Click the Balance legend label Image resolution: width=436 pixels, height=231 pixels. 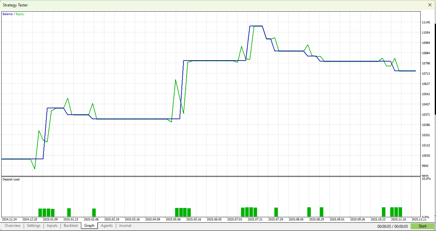click(x=8, y=14)
